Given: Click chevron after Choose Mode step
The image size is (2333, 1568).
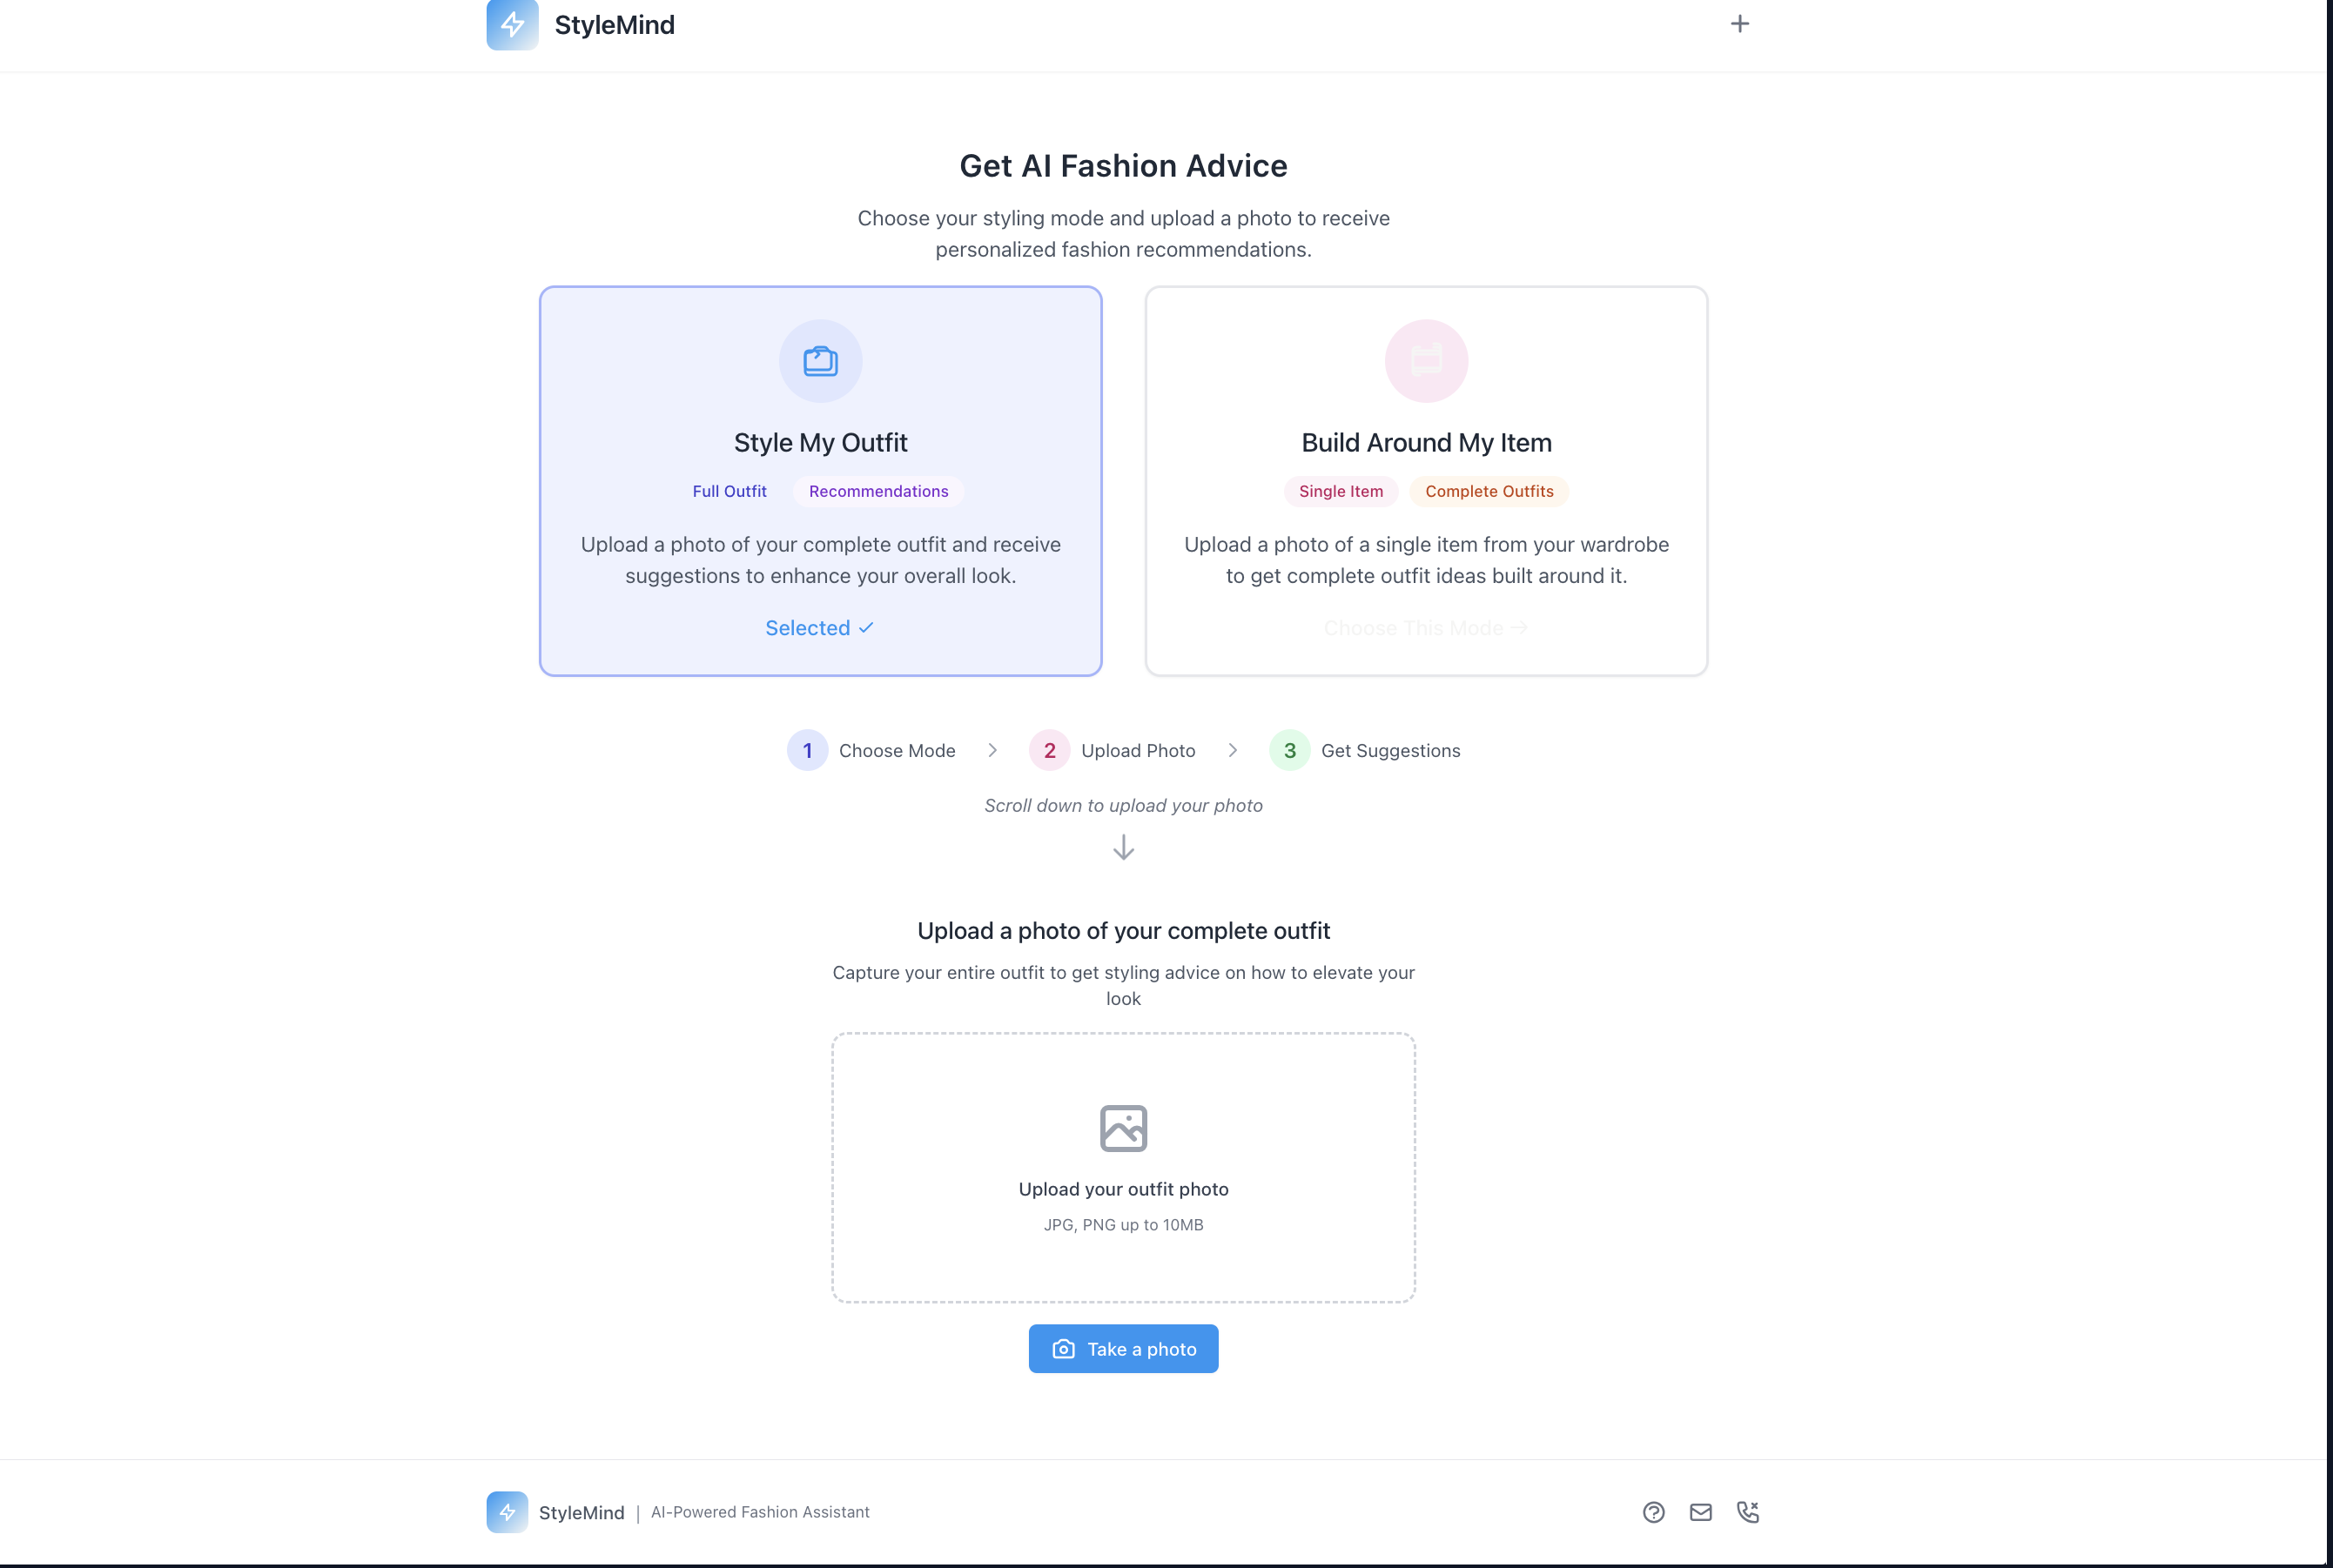Looking at the screenshot, I should tap(992, 750).
